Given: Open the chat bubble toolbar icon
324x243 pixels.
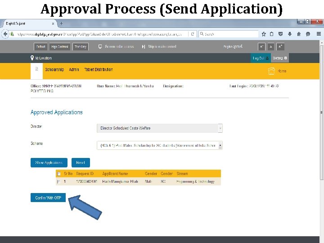Looking at the screenshot, I should click(308, 34).
